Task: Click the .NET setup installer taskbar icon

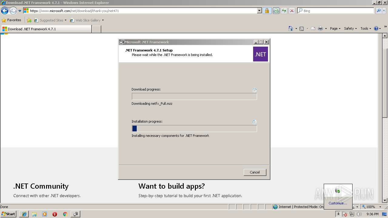Action: click(x=75, y=214)
